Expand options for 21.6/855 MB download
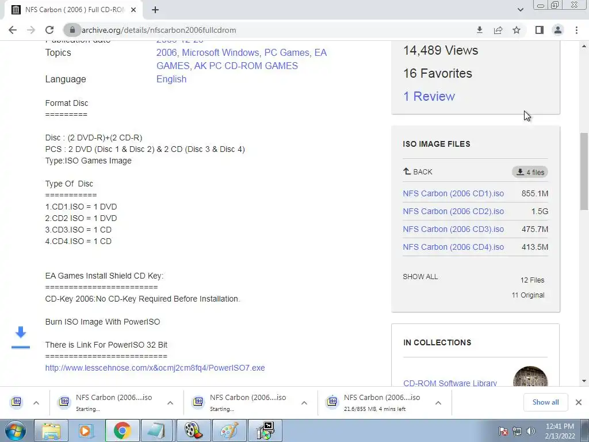The image size is (589, 442). 438,403
